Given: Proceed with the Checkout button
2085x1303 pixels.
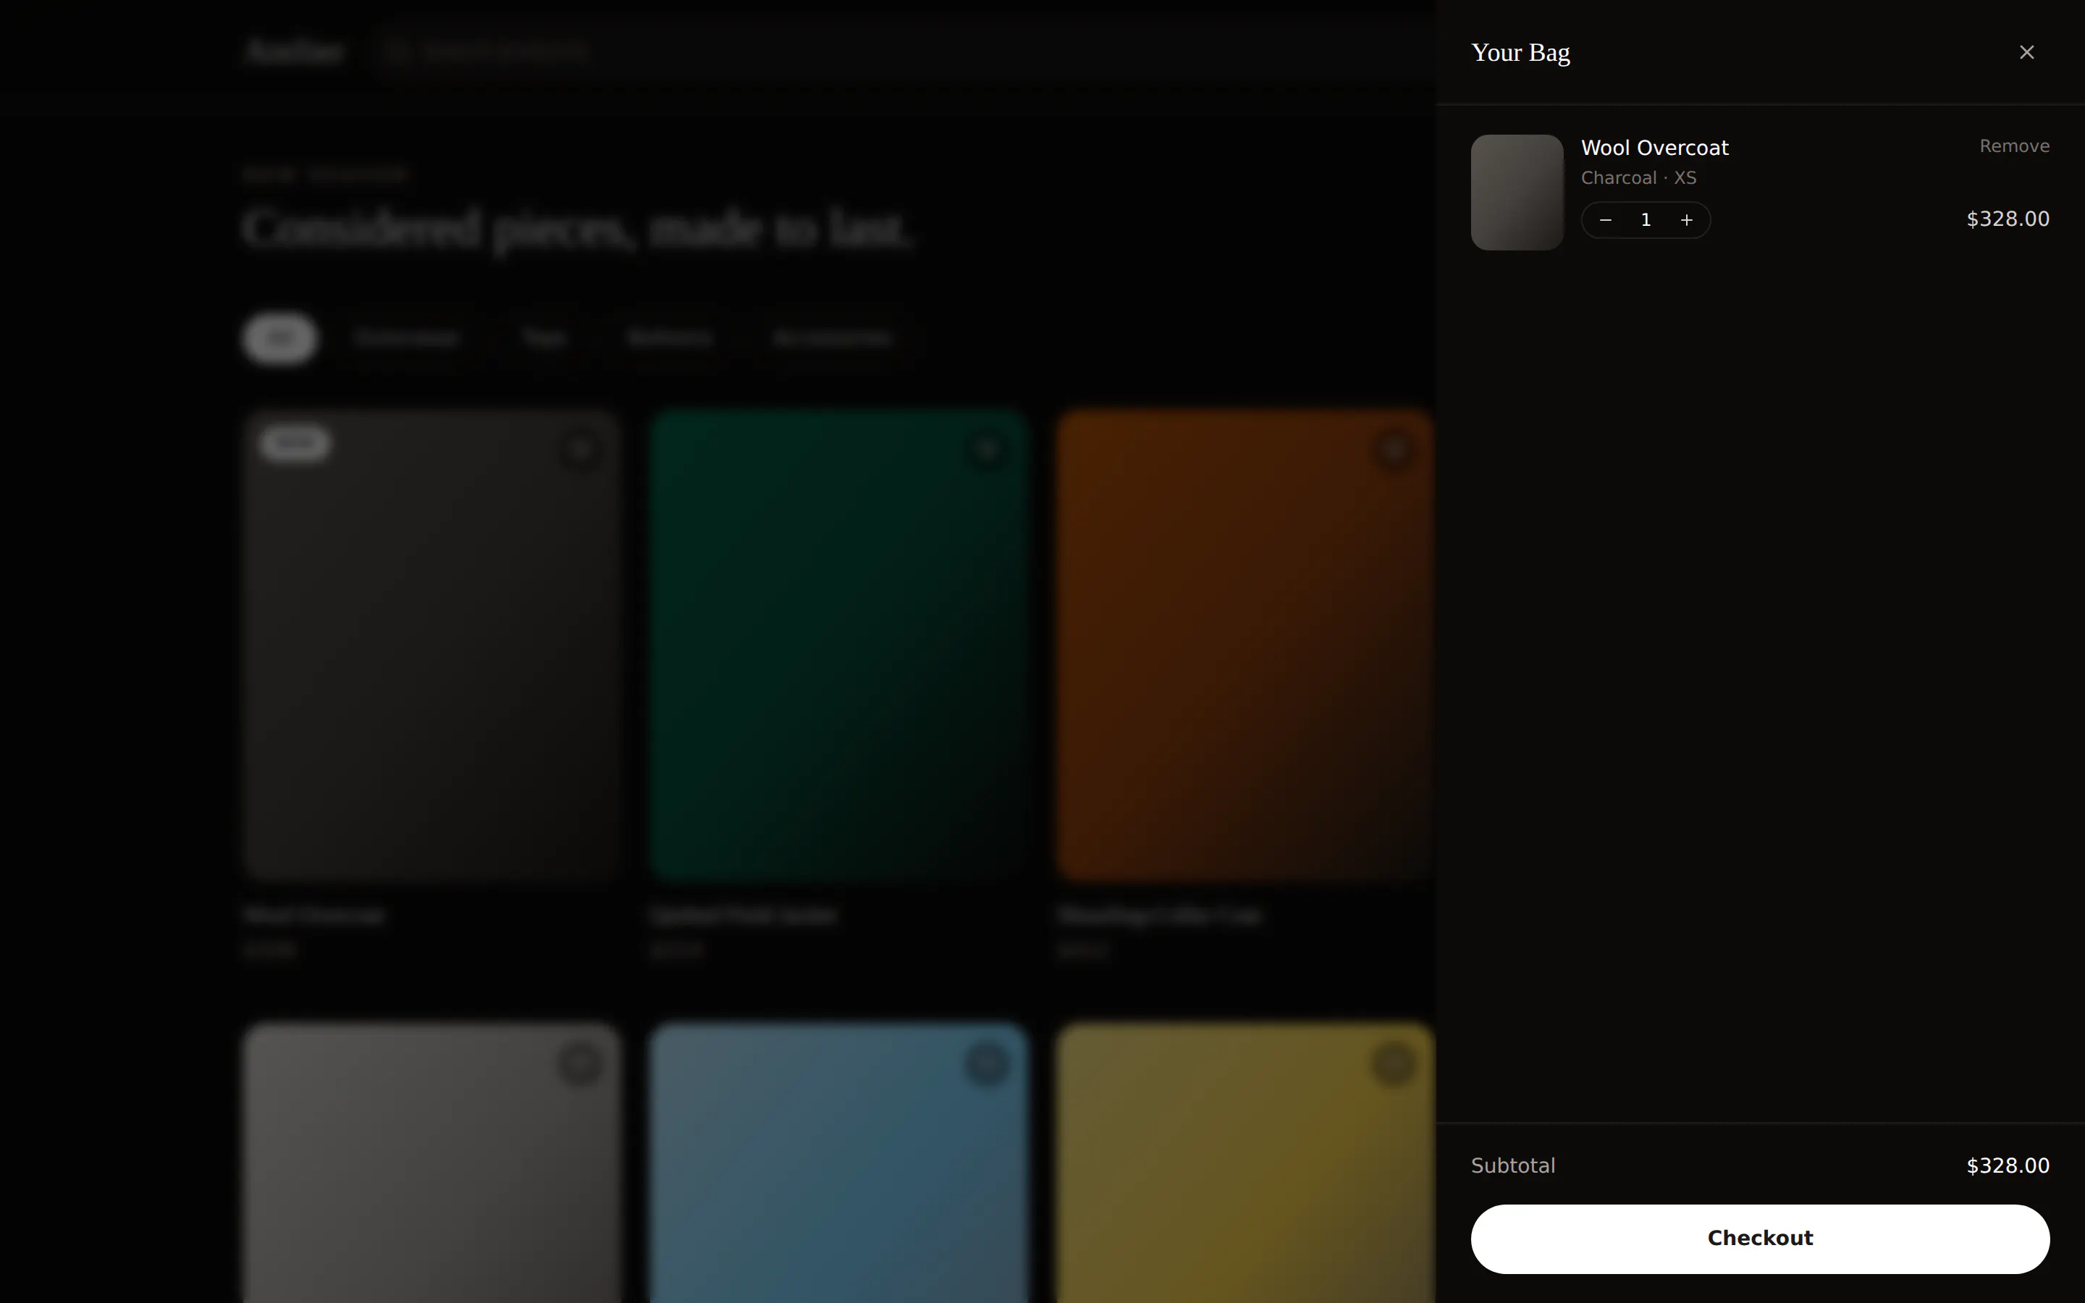Looking at the screenshot, I should click(1759, 1239).
